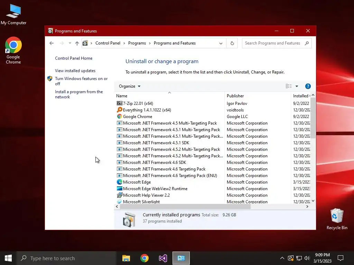Viewport: 354px width, 265px height.
Task: Click the vertical scrollbar down arrow
Action: pyautogui.click(x=313, y=201)
